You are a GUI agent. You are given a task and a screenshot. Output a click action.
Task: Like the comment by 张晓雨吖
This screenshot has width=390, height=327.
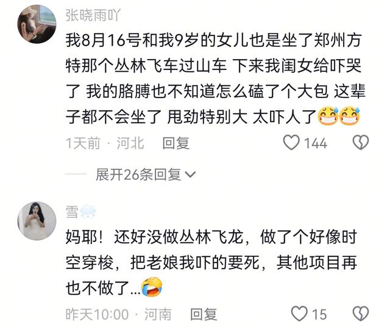(x=291, y=142)
